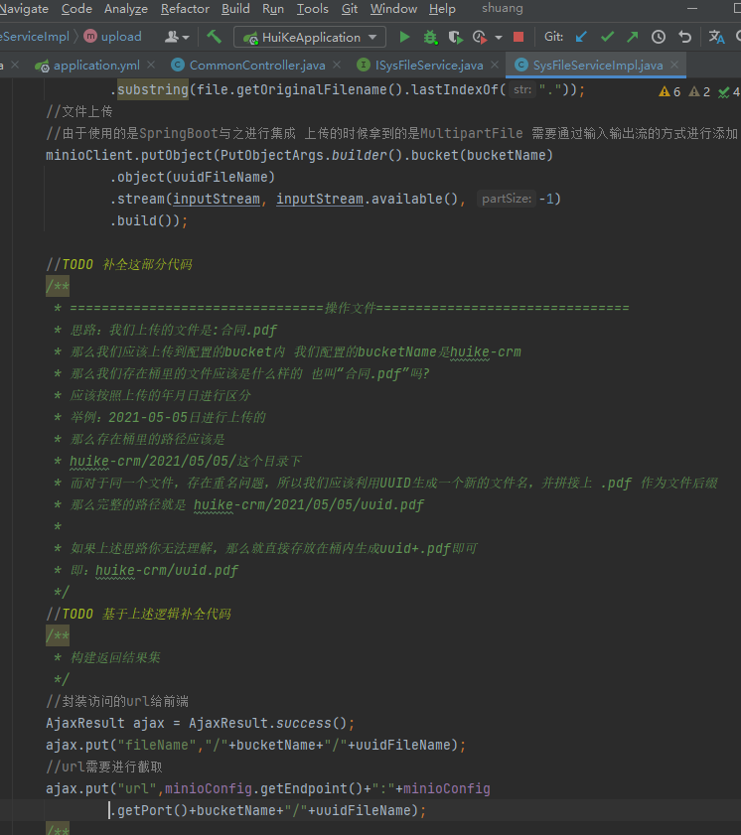The height and width of the screenshot is (835, 741).
Task: Open the Analyze menu
Action: [x=126, y=9]
